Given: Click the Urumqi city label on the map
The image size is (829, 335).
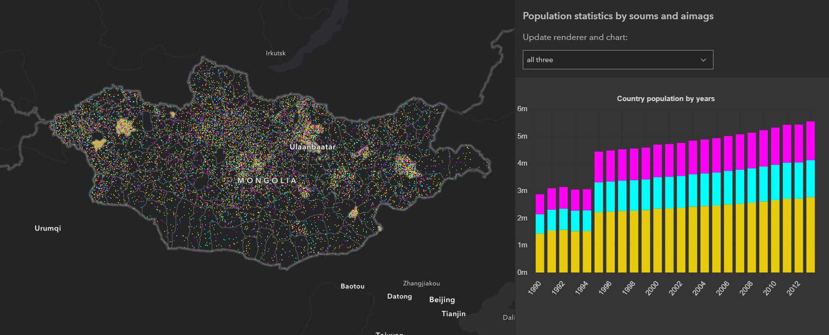Looking at the screenshot, I should (48, 228).
